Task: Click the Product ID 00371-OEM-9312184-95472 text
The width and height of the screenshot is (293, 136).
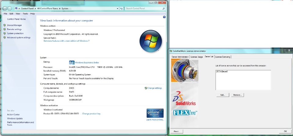Action: coord(61,114)
